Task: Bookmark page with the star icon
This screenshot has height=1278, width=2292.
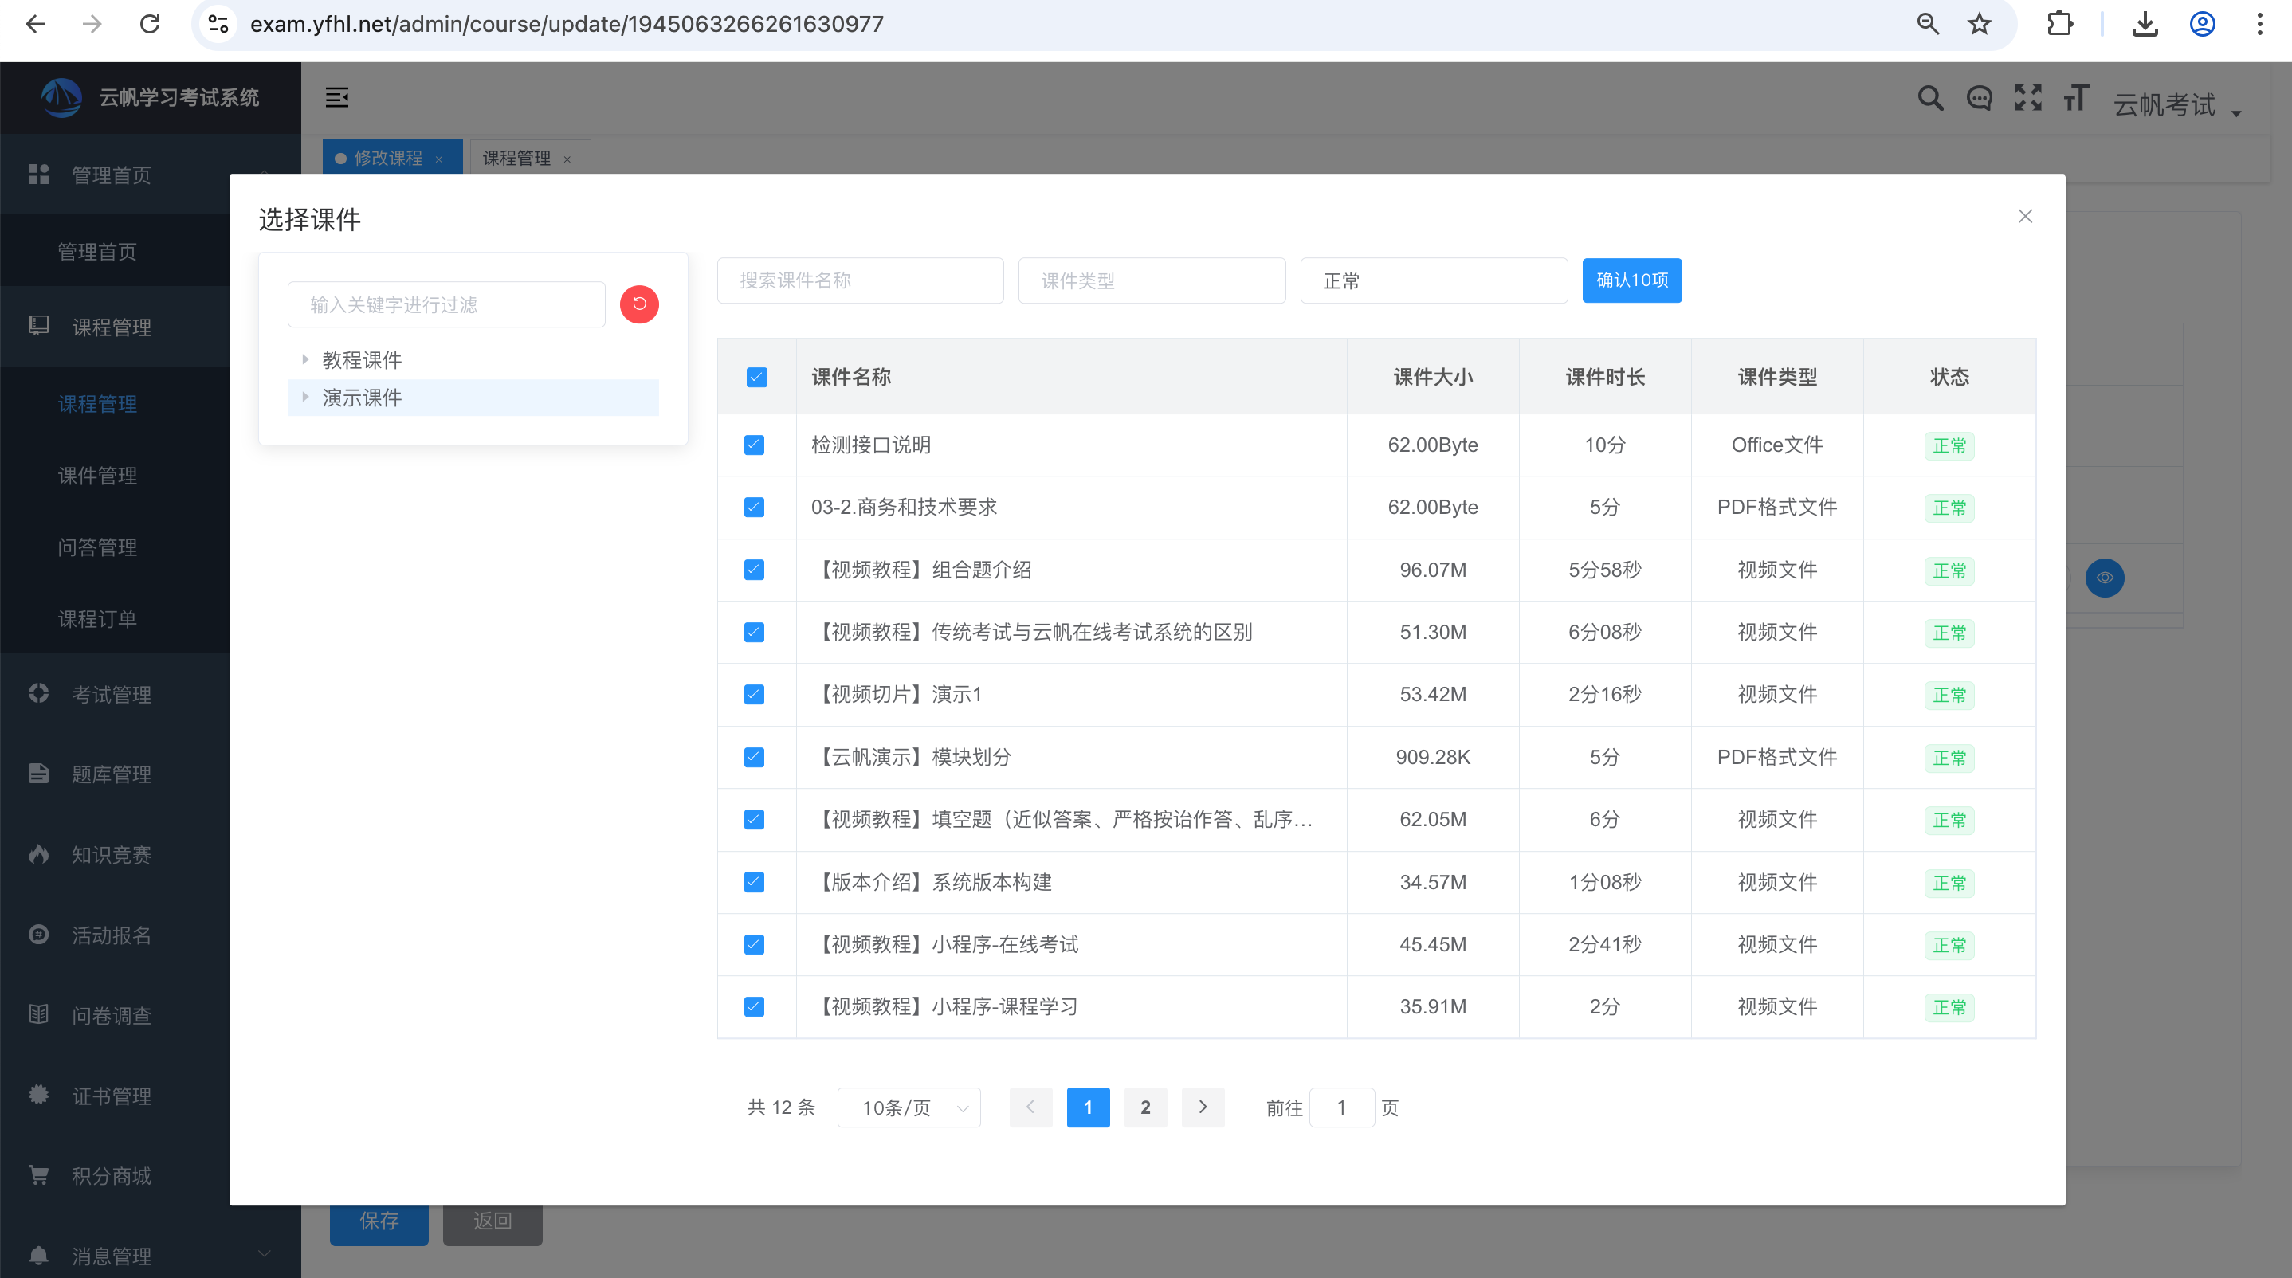Action: pos(1979,24)
